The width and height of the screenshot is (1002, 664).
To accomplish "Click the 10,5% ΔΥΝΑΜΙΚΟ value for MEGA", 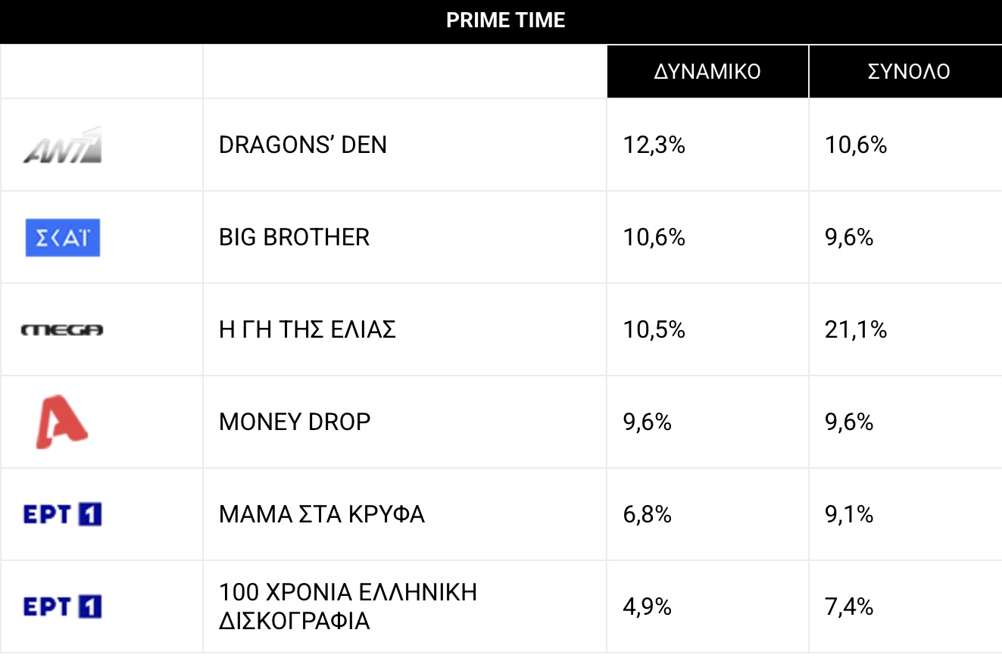I will coord(654,330).
